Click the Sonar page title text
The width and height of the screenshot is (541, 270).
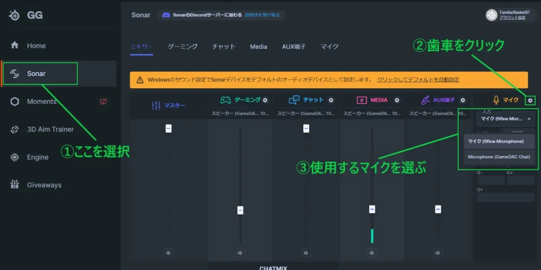point(141,15)
